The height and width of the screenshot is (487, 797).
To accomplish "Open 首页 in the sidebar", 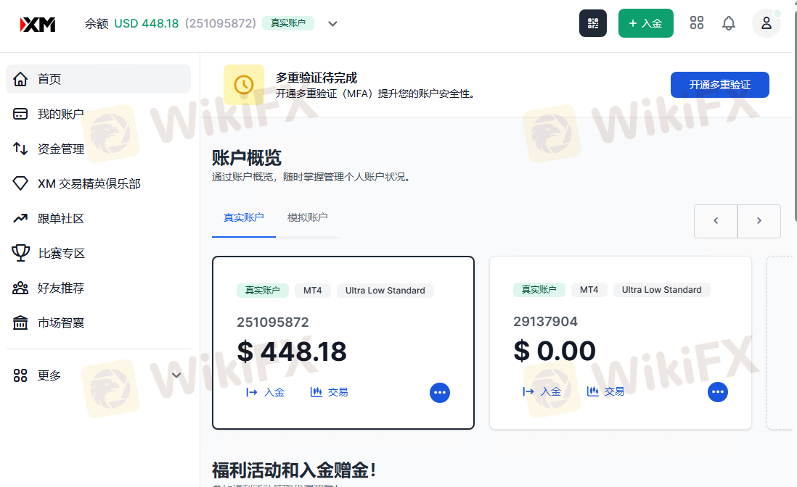I will (98, 79).
